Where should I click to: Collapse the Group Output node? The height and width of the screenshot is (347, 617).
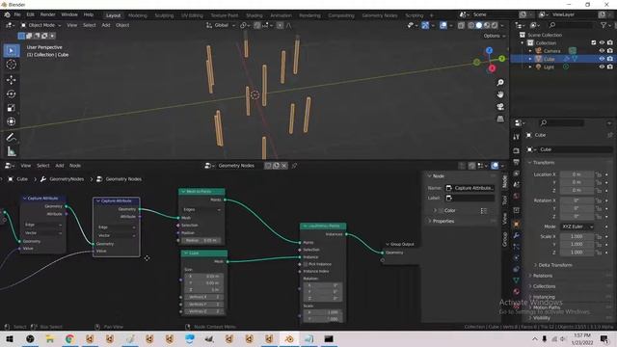388,244
